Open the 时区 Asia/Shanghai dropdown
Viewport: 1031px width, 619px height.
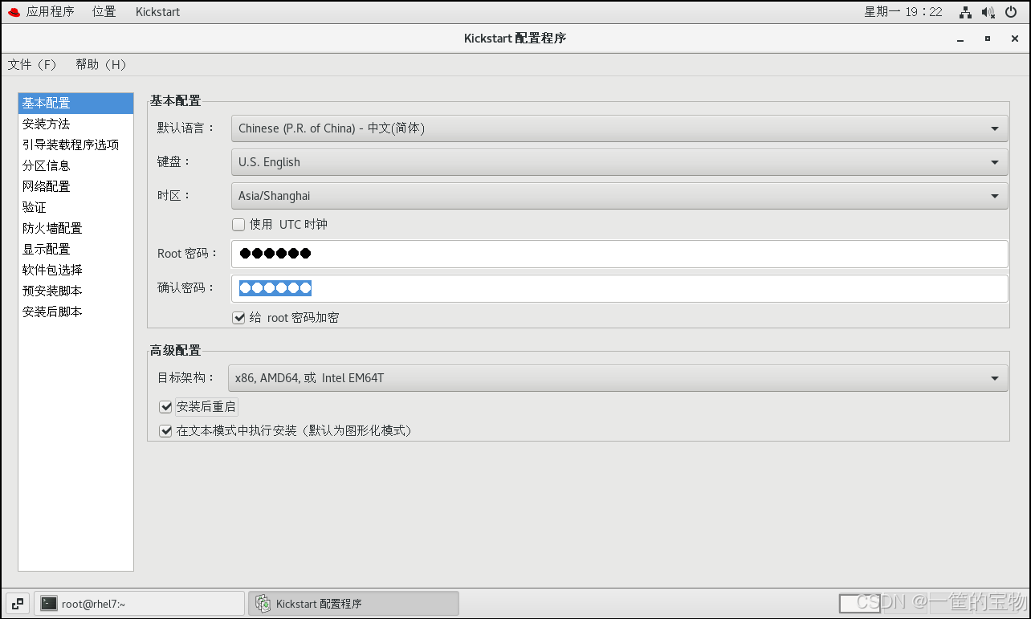pos(619,196)
